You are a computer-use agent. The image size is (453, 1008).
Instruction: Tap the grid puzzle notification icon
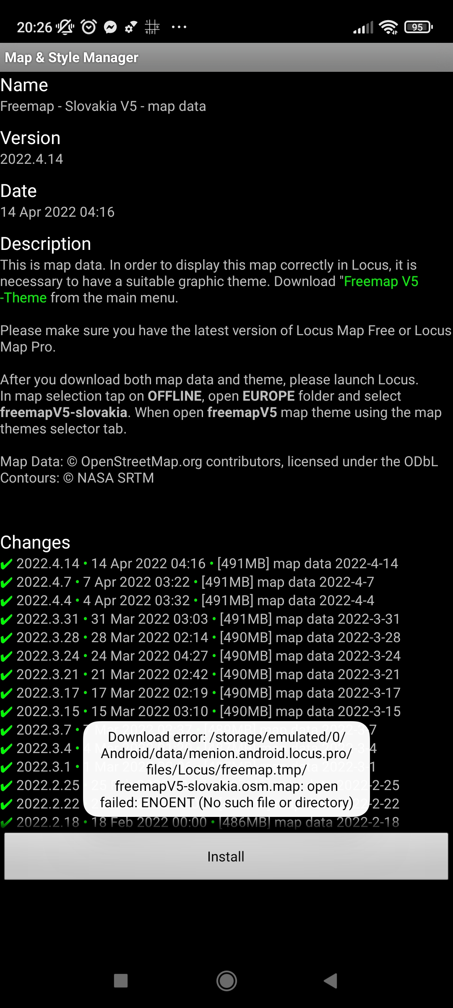[152, 27]
